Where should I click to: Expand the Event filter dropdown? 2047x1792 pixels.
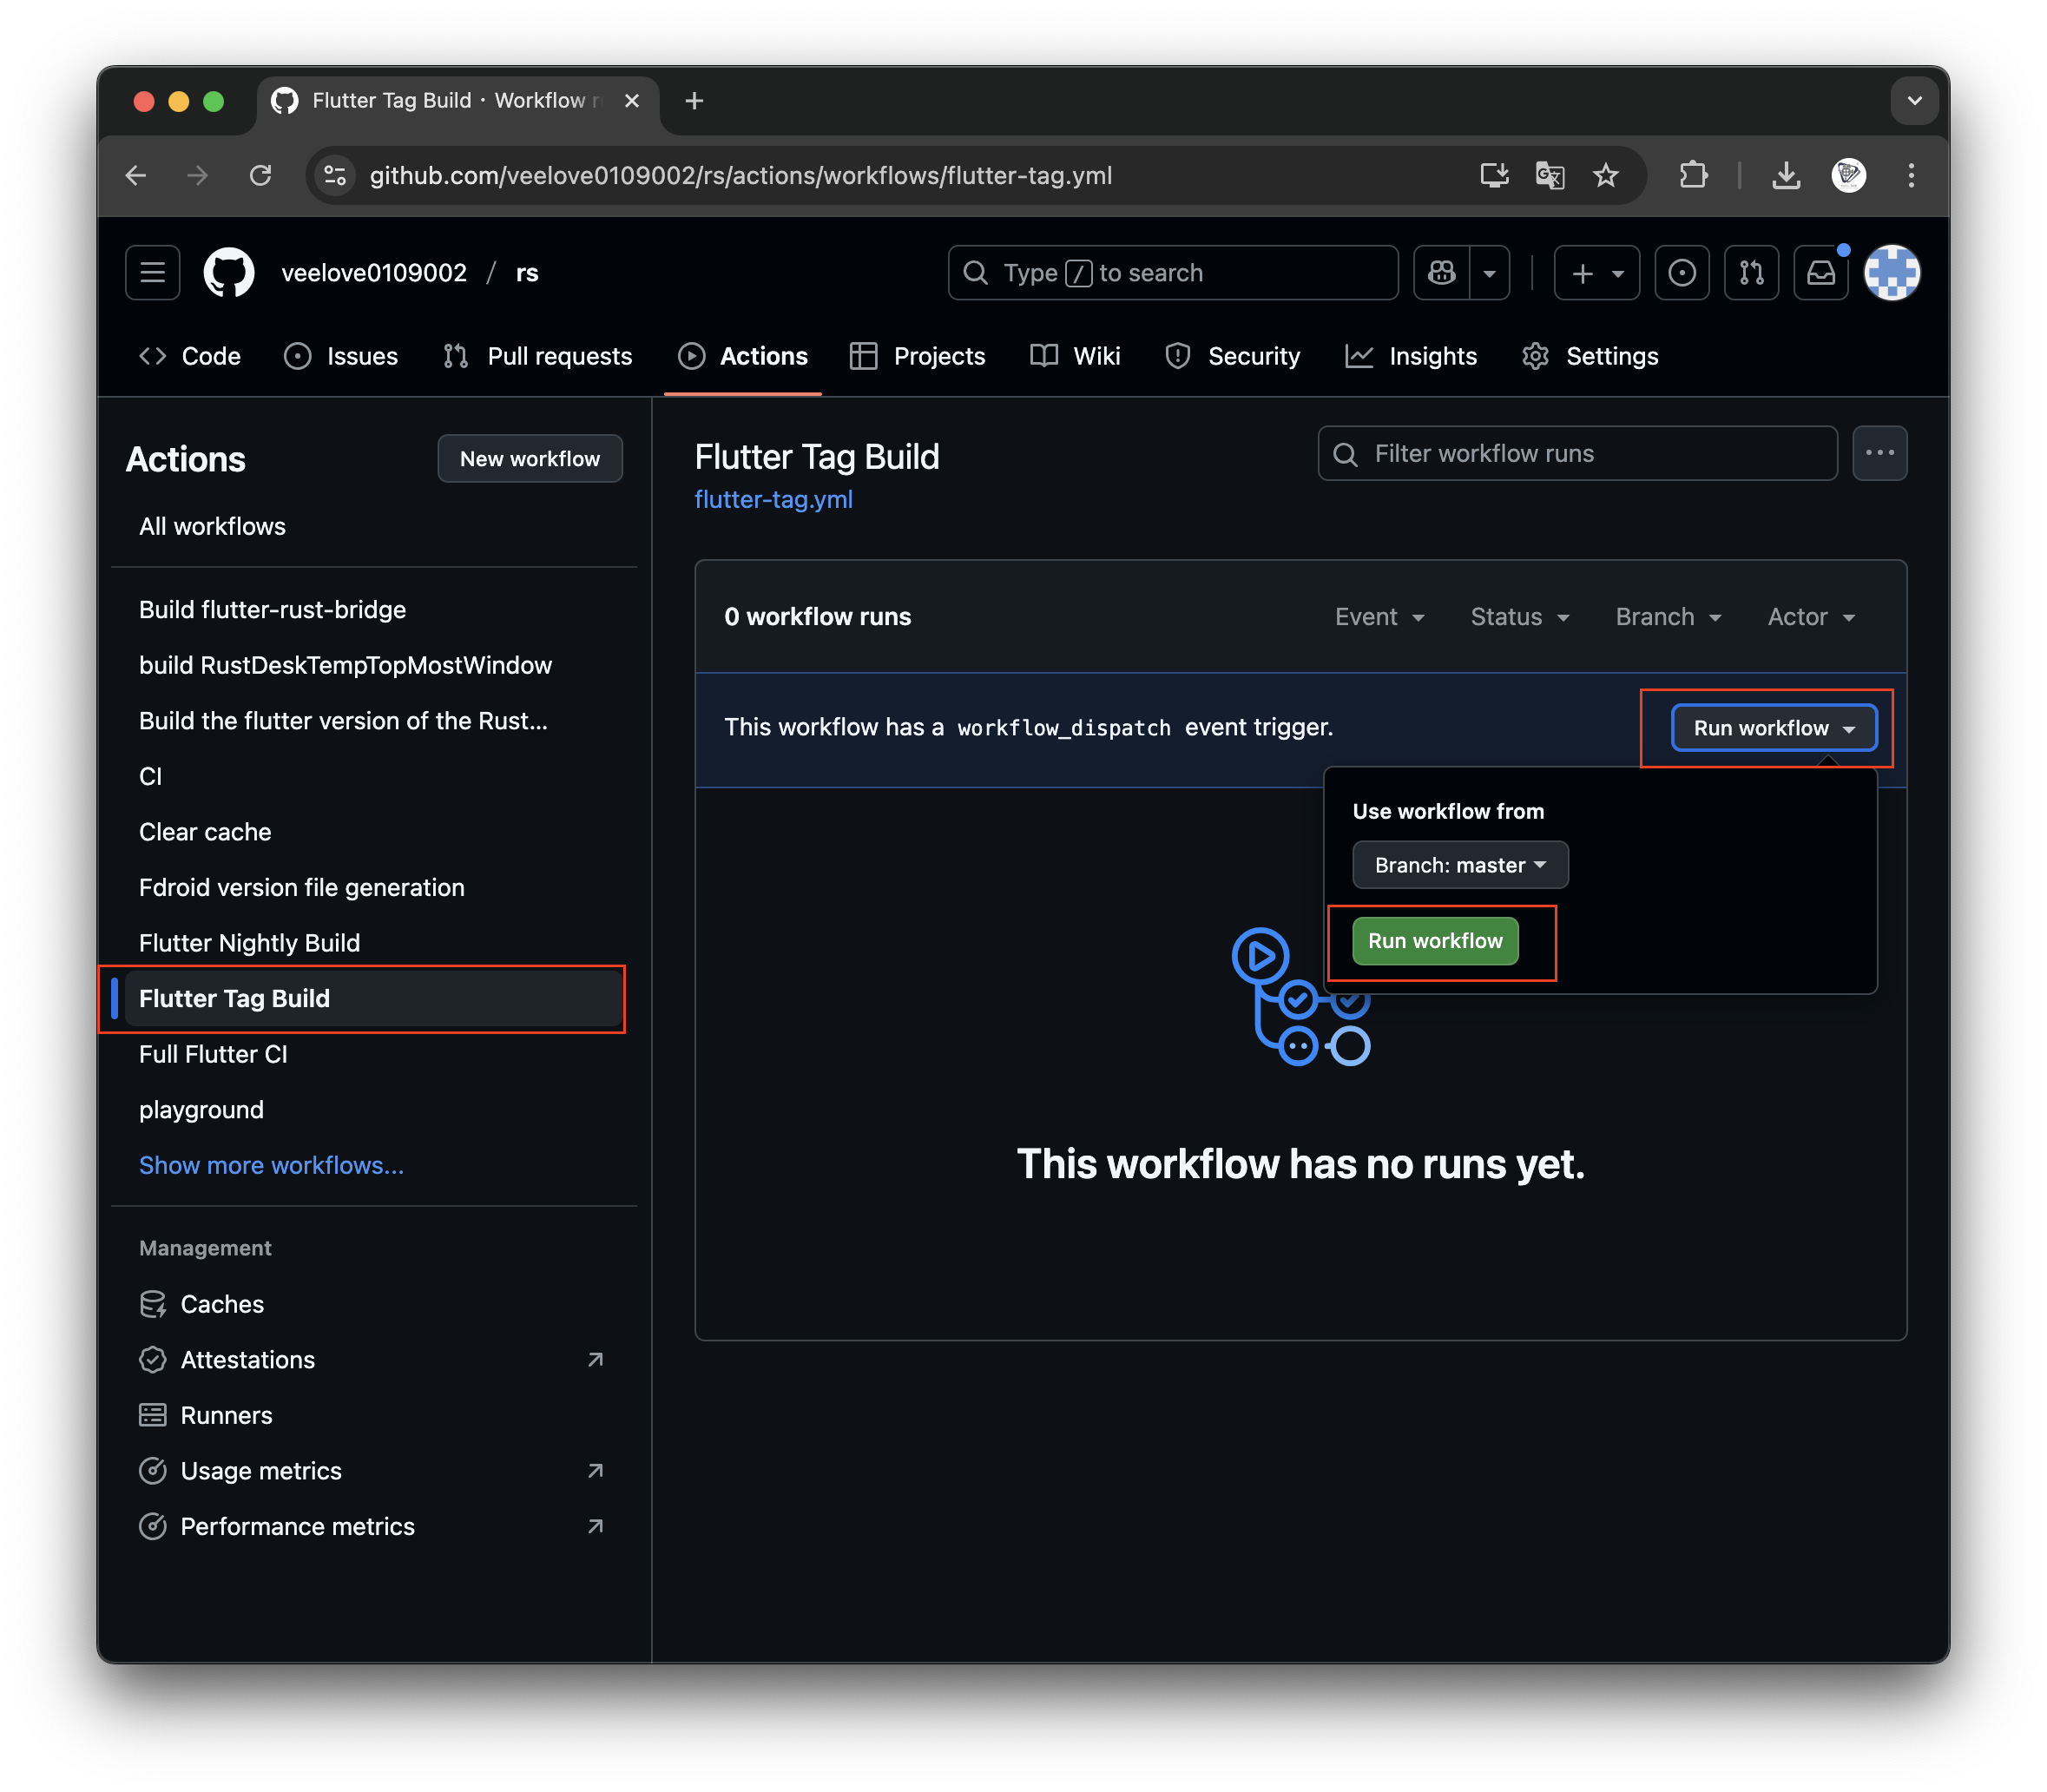pyautogui.click(x=1379, y=617)
